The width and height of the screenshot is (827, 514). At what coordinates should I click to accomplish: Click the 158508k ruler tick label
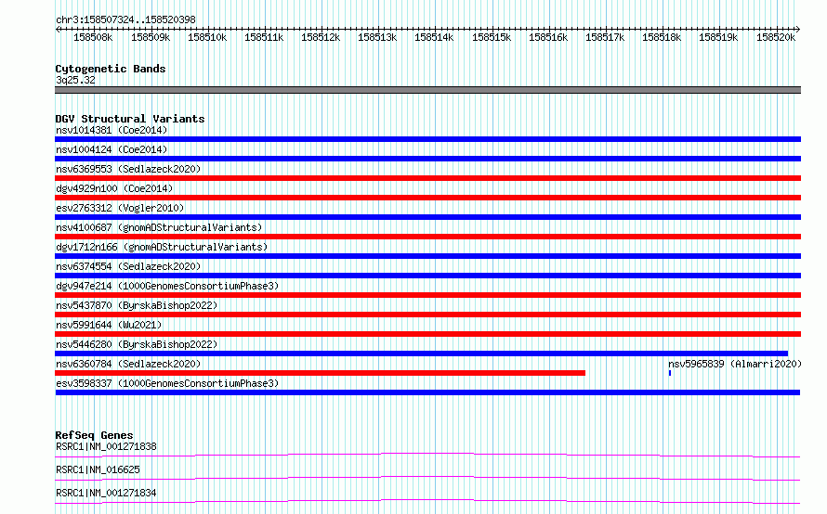[93, 37]
